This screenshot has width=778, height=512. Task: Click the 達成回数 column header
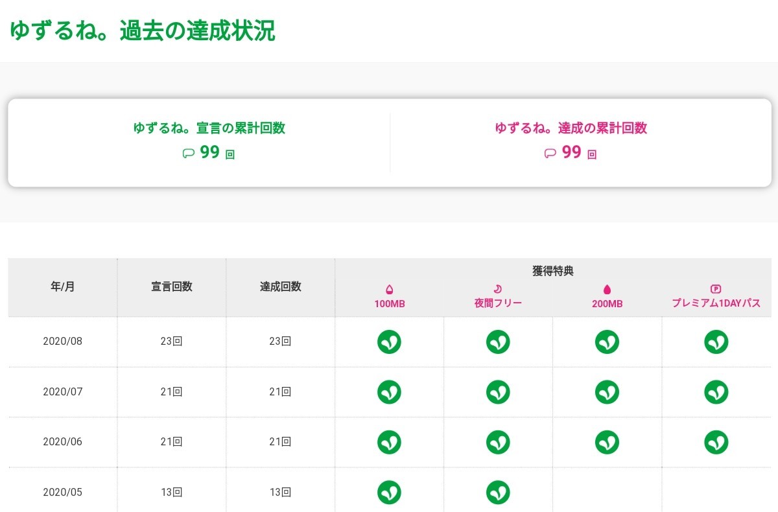(x=280, y=287)
